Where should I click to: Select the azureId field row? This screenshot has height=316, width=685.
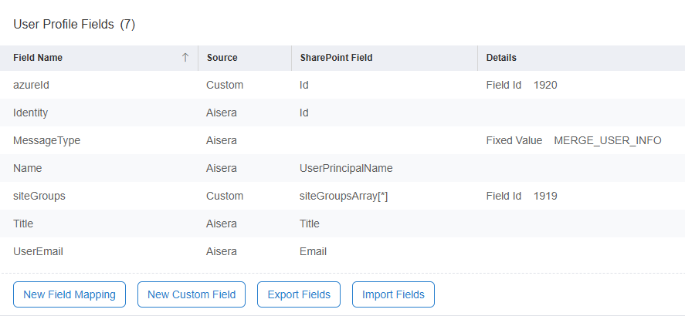point(33,85)
